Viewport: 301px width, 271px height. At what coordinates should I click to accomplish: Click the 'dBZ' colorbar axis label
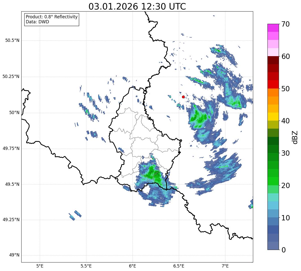pos(295,137)
